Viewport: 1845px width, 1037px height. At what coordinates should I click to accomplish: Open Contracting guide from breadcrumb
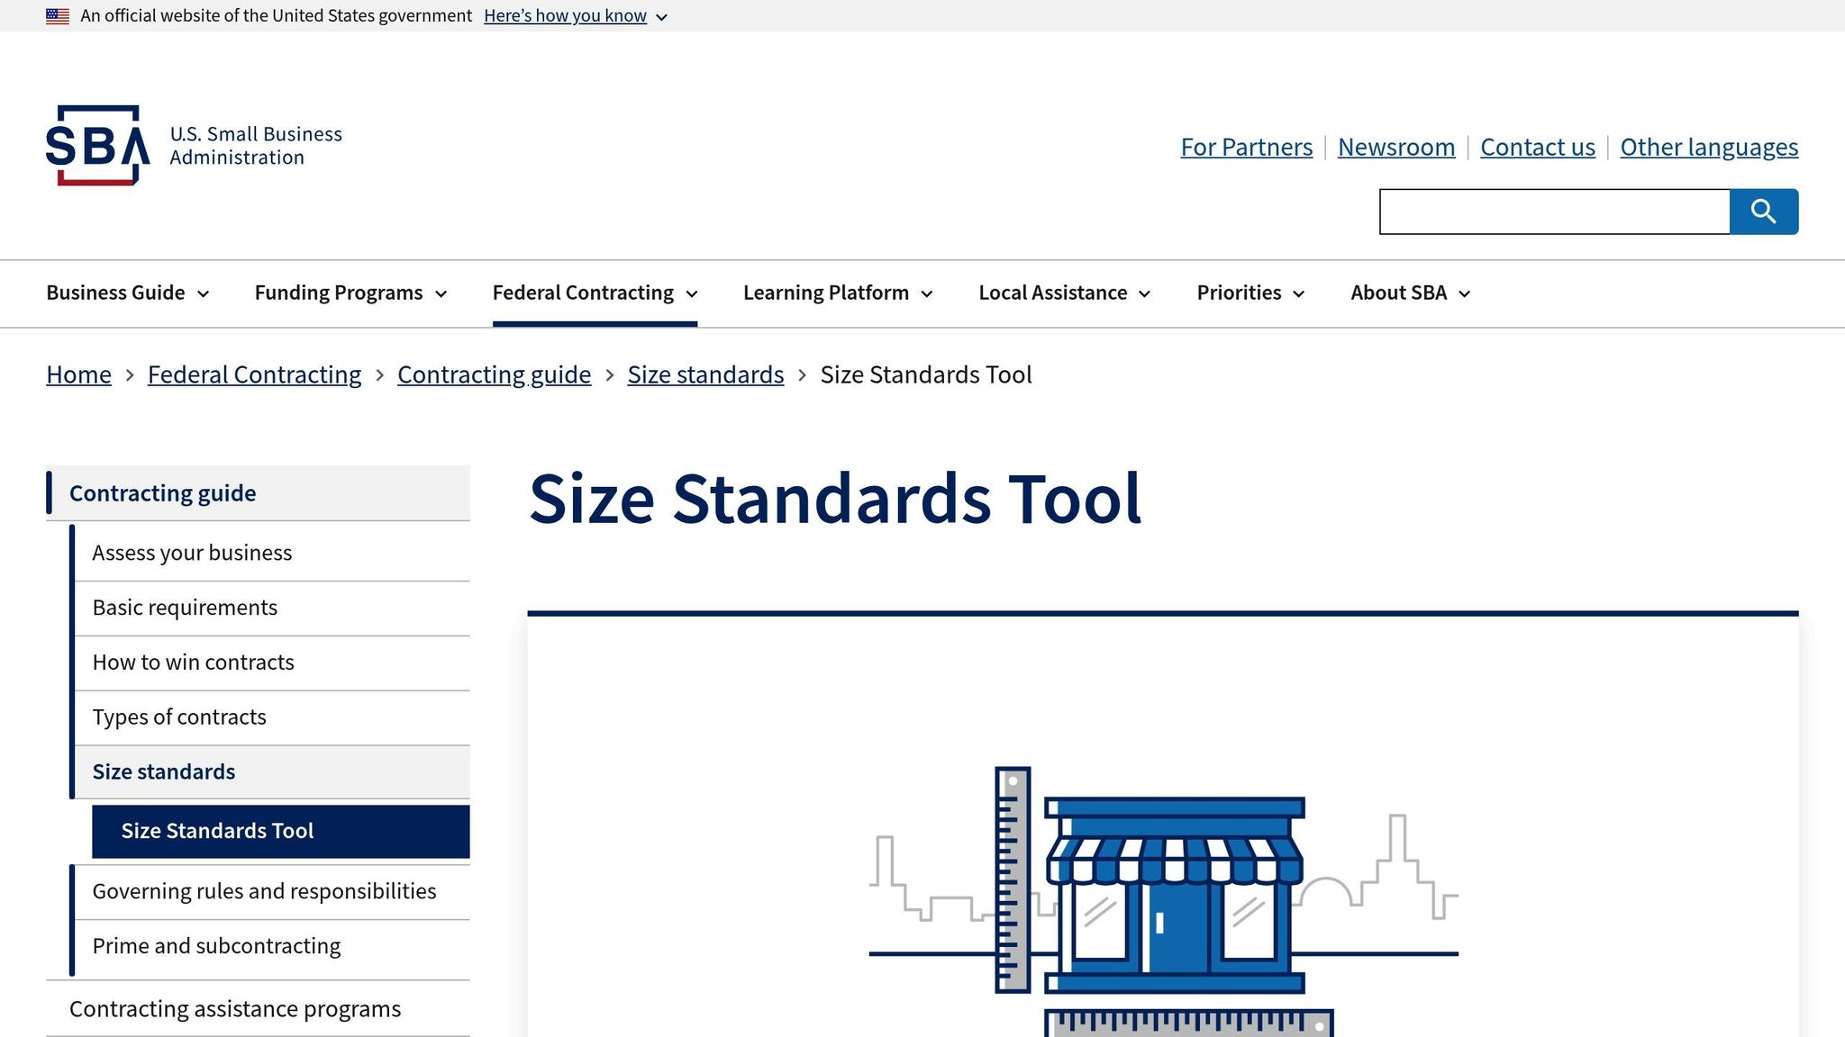pos(494,374)
